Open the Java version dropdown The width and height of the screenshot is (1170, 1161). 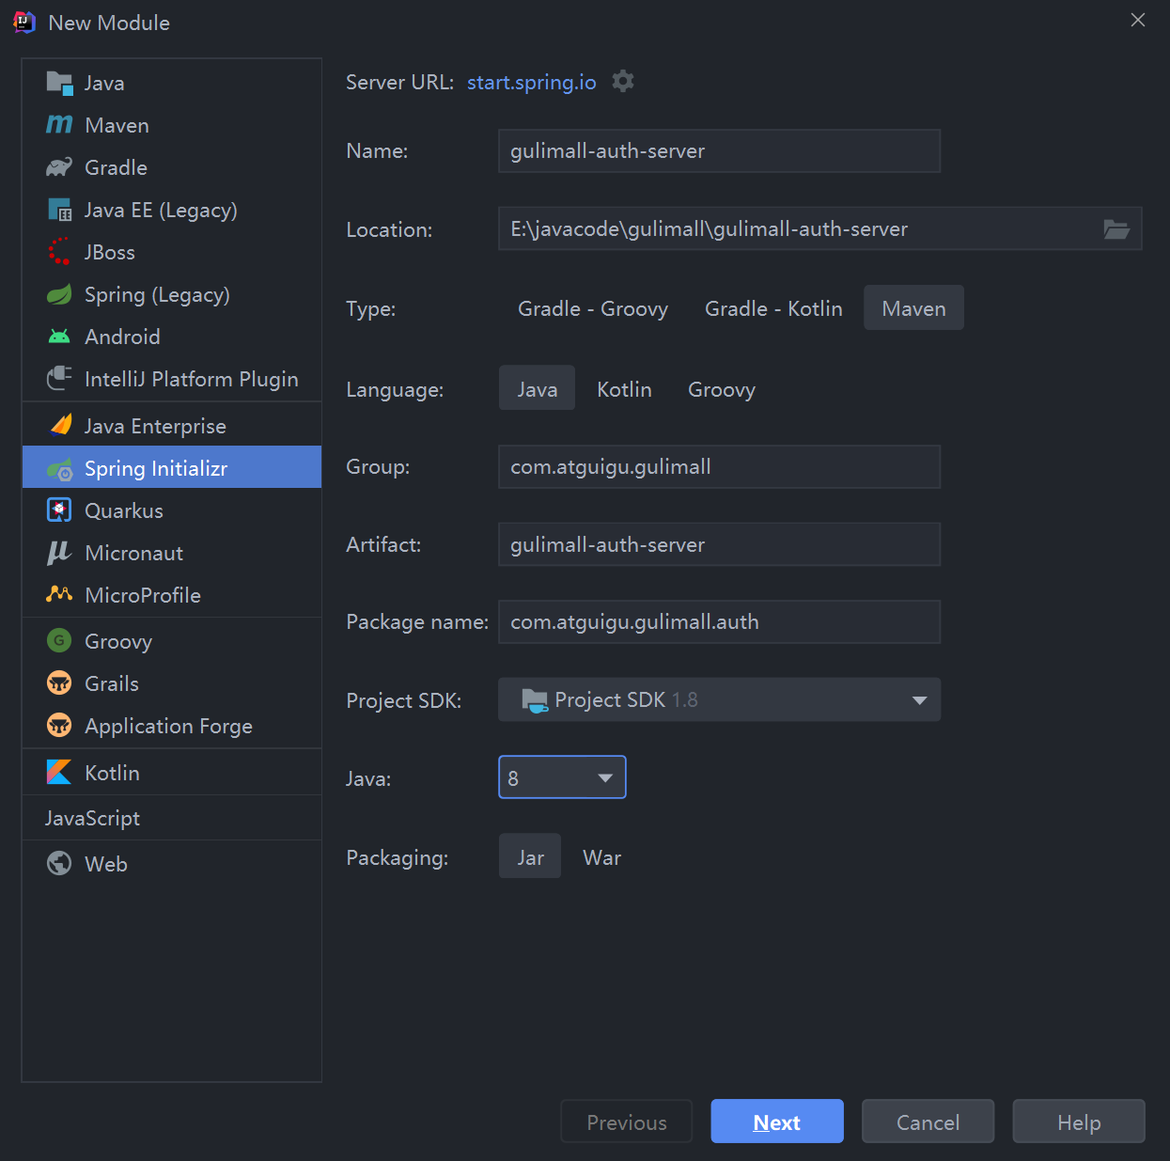(x=562, y=777)
